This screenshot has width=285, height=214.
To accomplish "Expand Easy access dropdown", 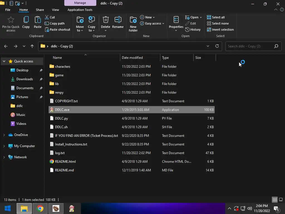I will [x=152, y=23].
